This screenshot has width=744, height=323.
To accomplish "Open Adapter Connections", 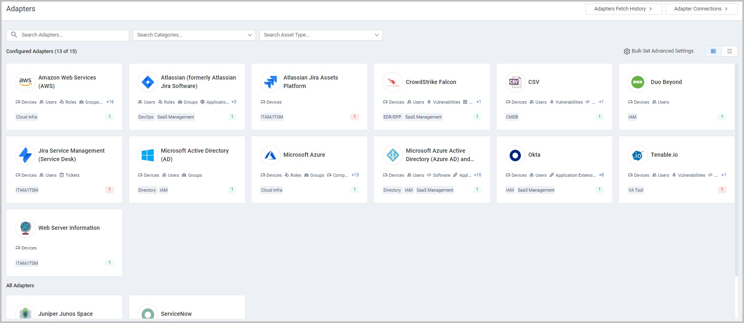I will (701, 9).
